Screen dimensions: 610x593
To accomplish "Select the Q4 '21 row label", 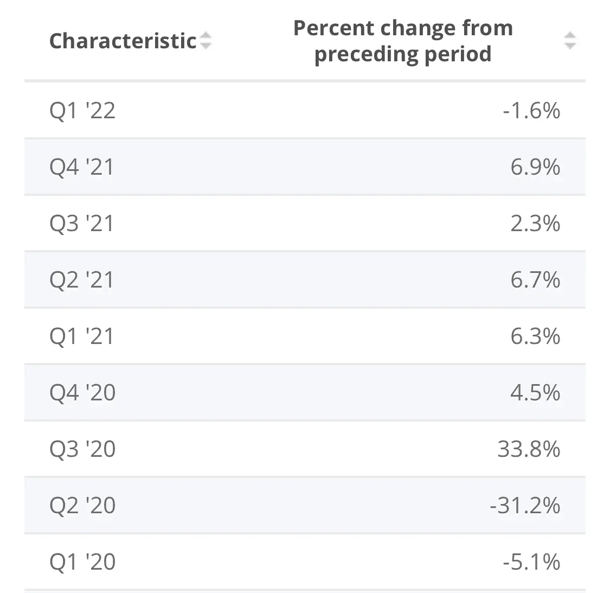I will point(82,167).
